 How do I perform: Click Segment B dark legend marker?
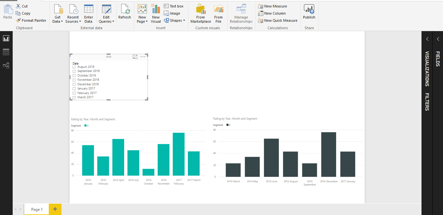coord(228,125)
